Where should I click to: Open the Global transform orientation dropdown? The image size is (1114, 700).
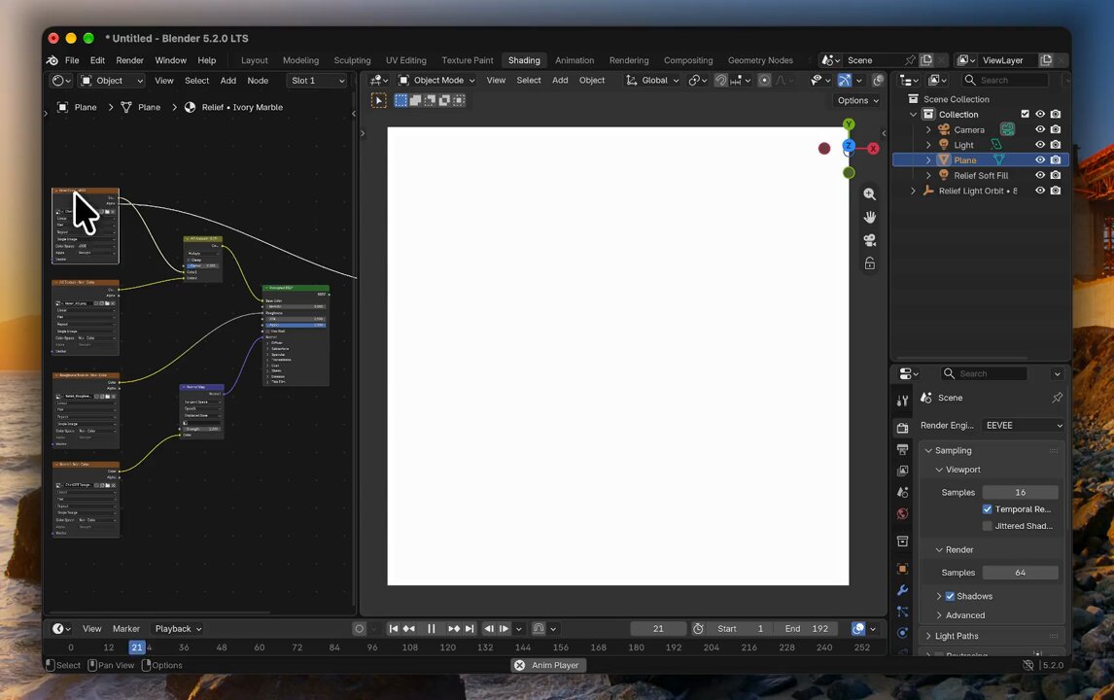click(x=652, y=81)
